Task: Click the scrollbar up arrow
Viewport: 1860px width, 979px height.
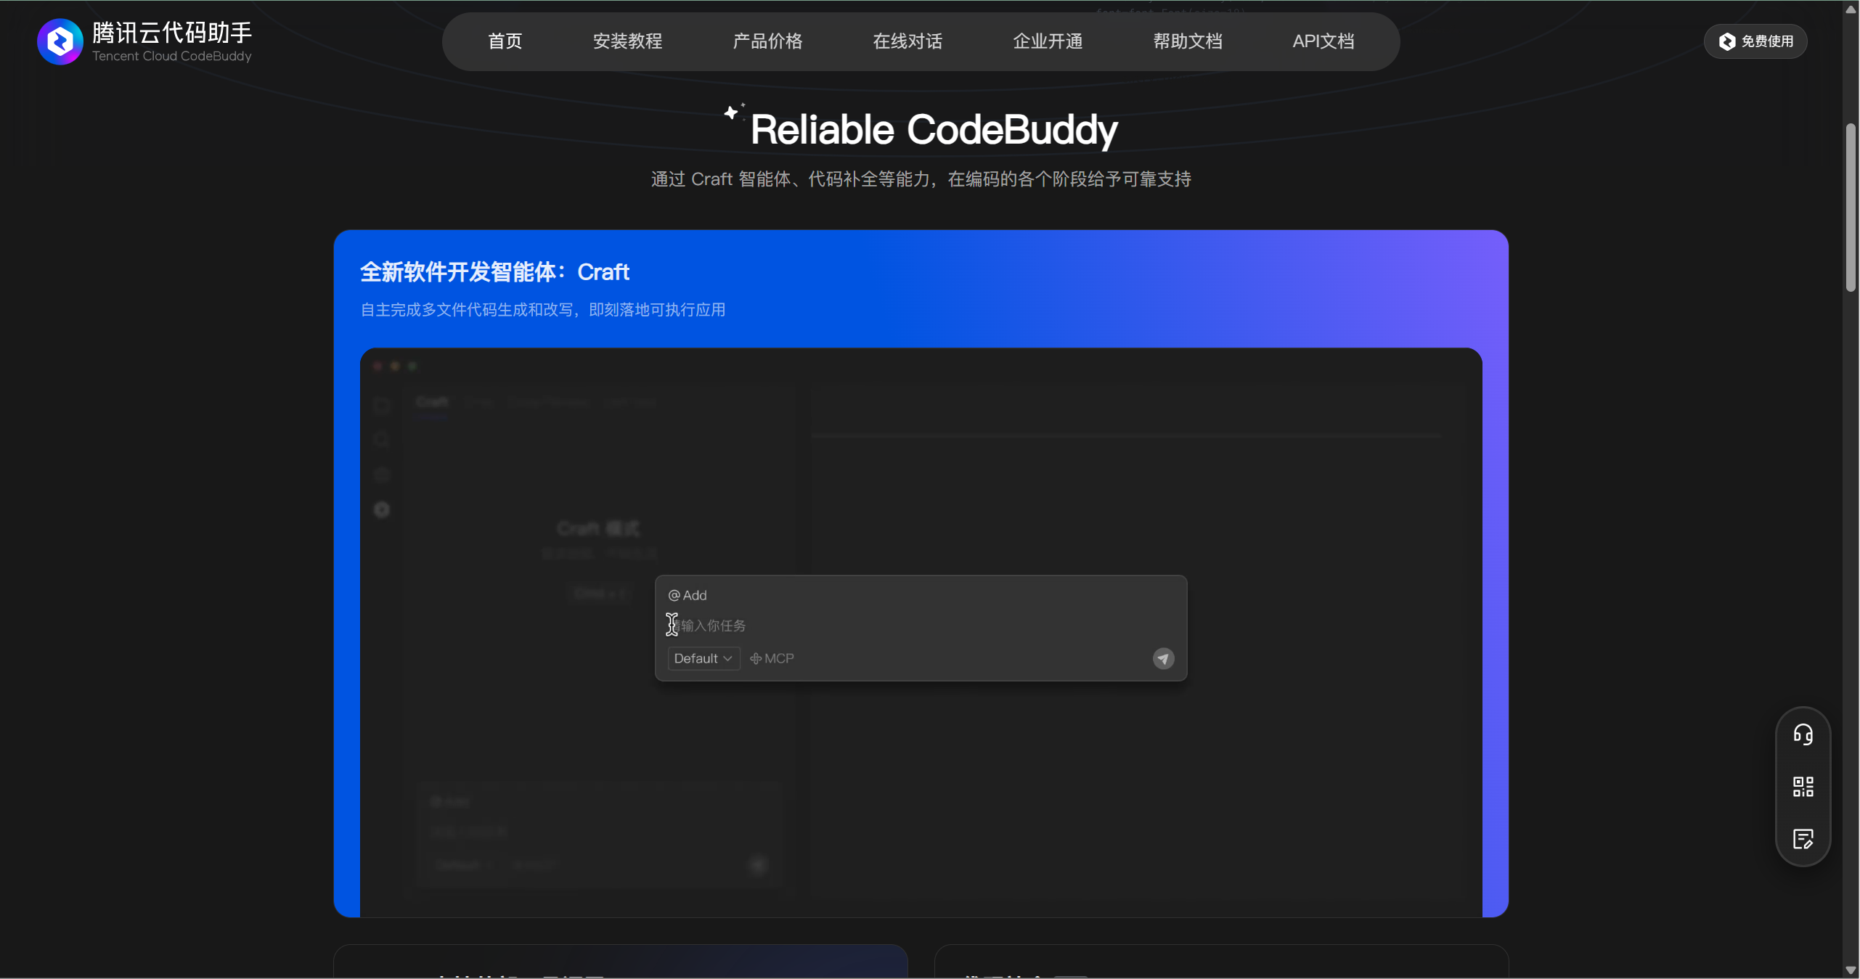Action: pos(1851,9)
